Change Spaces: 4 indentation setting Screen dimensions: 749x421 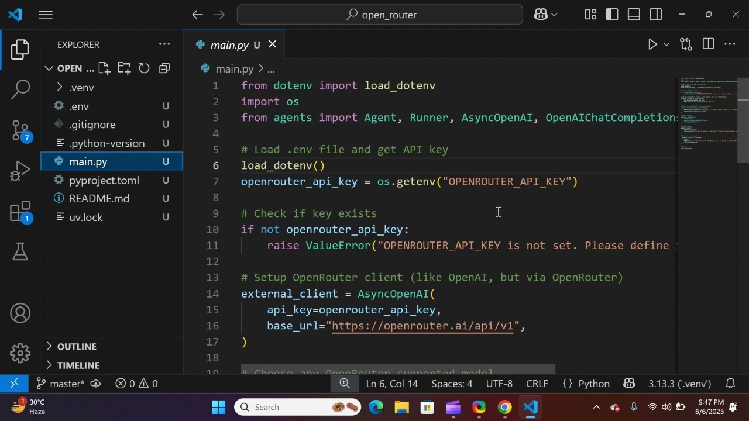[x=452, y=384]
